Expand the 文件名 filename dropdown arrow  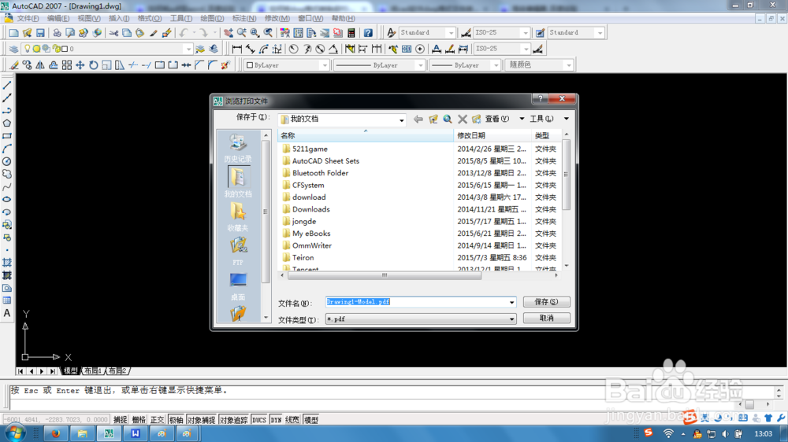(511, 302)
